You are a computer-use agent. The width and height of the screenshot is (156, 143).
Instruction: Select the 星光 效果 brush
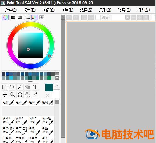click(x=48, y=139)
